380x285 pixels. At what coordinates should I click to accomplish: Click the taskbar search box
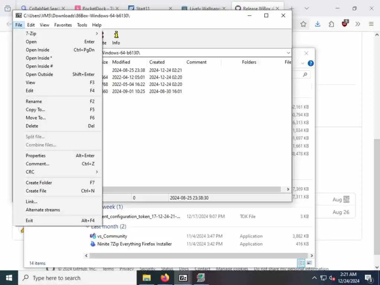[x=78, y=278]
